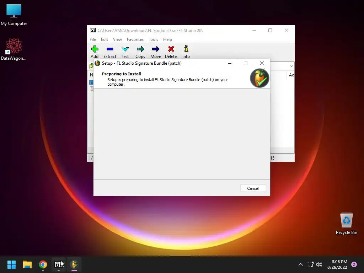Minimize the FL Studio setup dialog
Image resolution: width=364 pixels, height=273 pixels.
click(x=230, y=63)
